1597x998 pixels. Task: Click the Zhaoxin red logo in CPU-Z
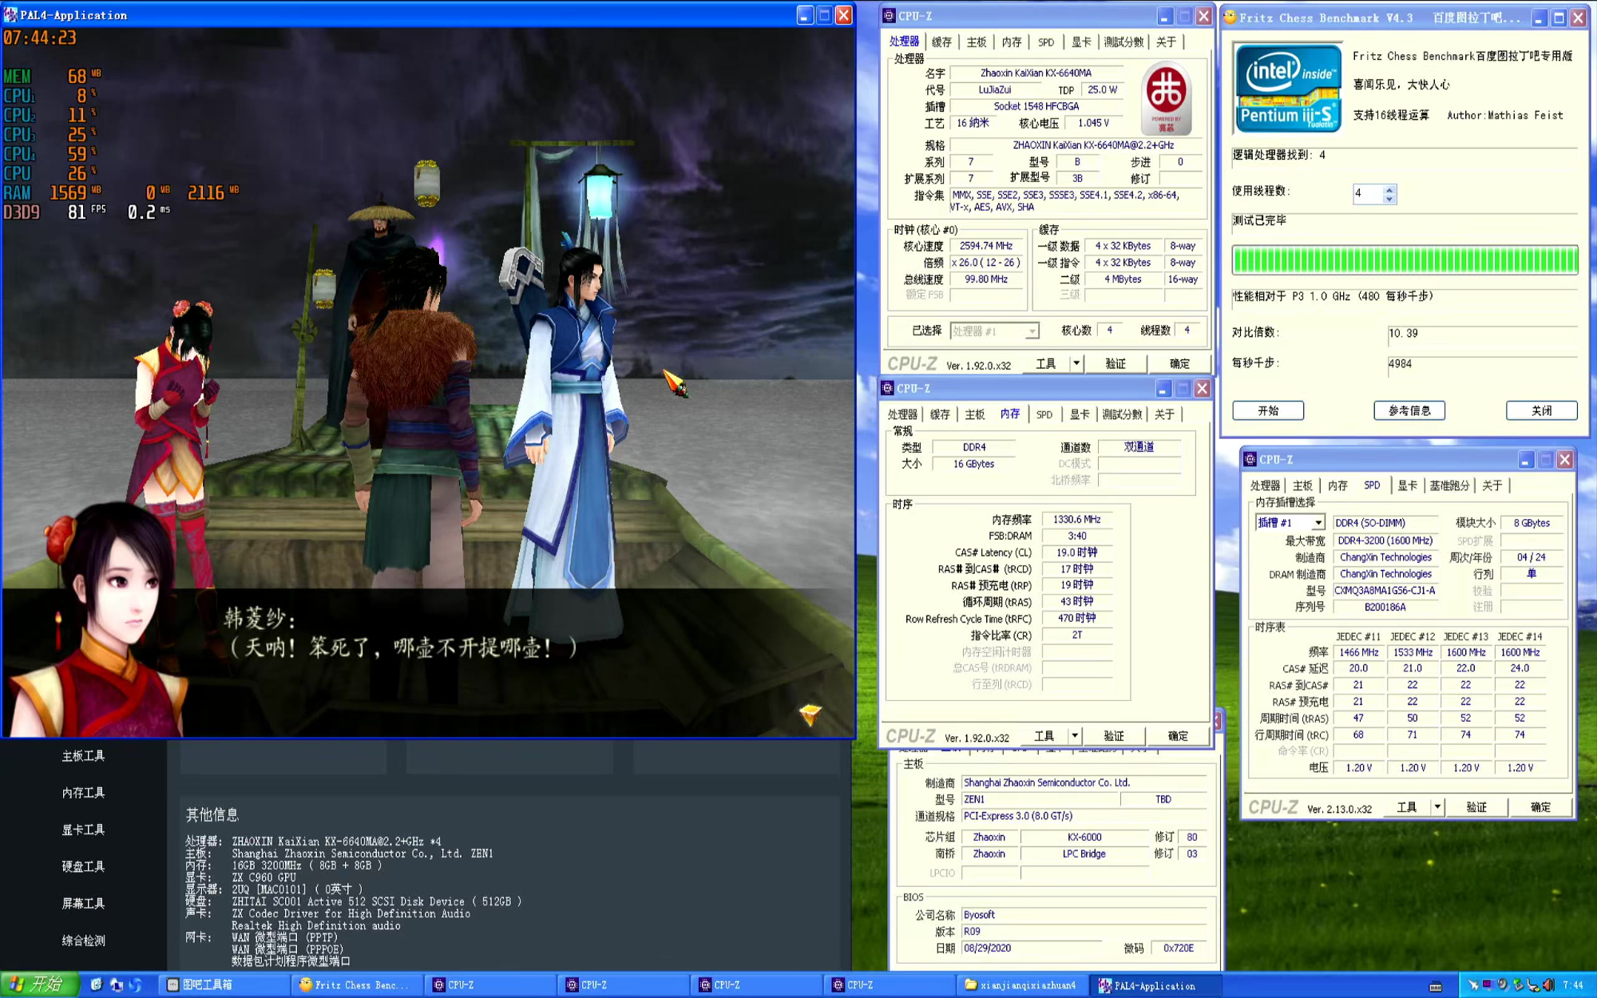coord(1167,97)
